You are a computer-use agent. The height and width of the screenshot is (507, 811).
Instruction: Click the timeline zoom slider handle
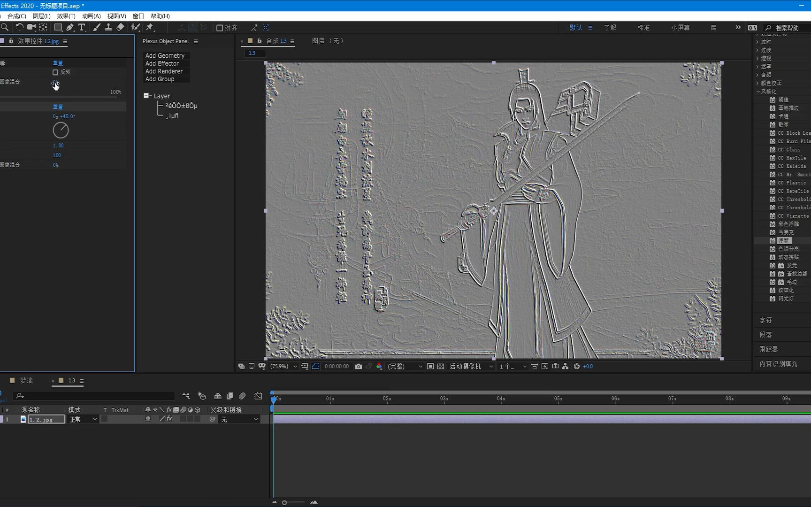point(284,502)
